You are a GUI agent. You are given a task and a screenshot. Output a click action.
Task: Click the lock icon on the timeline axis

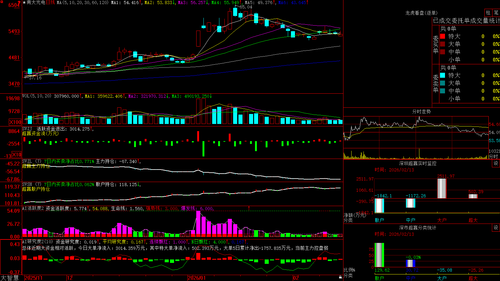click(341, 277)
